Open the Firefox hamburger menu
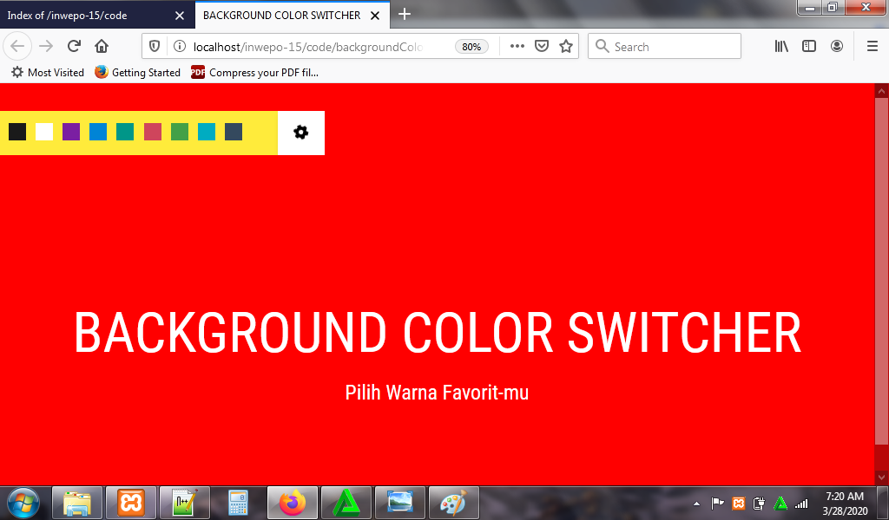 click(873, 47)
